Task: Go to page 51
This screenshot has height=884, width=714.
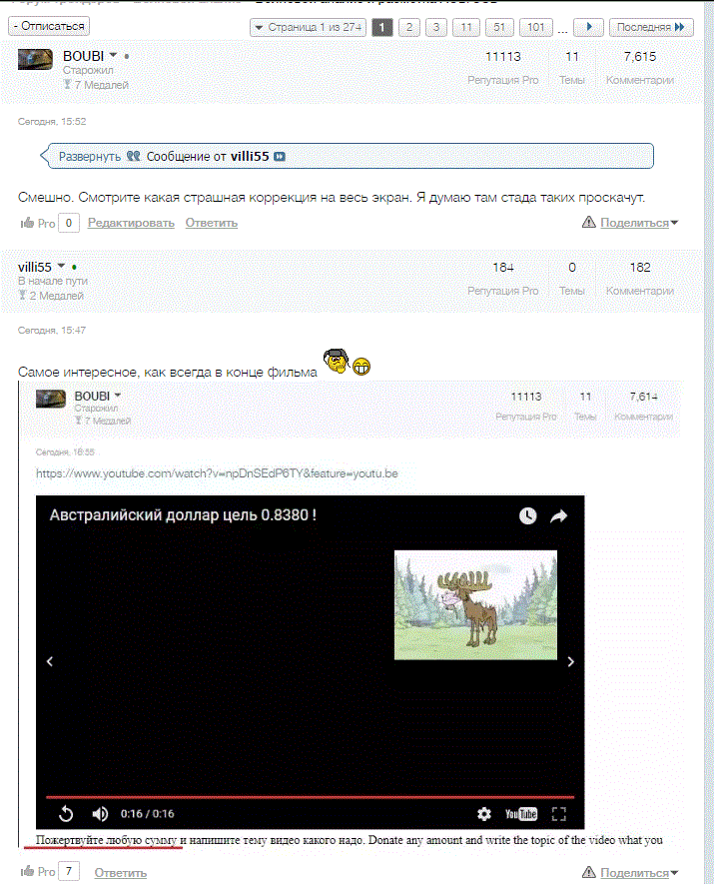Action: [499, 27]
